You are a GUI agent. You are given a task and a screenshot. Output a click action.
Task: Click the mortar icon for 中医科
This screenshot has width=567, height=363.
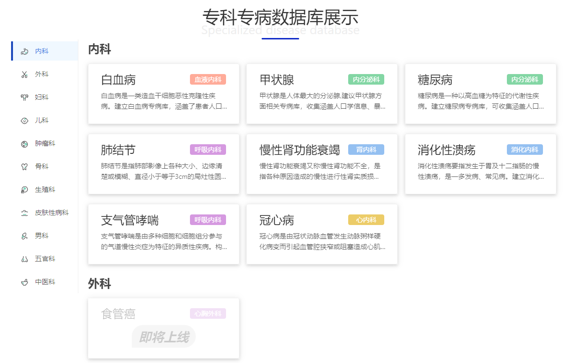point(25,282)
